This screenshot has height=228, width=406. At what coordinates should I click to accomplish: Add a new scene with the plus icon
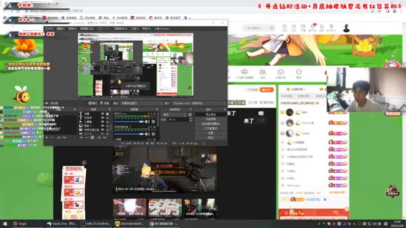click(47, 137)
